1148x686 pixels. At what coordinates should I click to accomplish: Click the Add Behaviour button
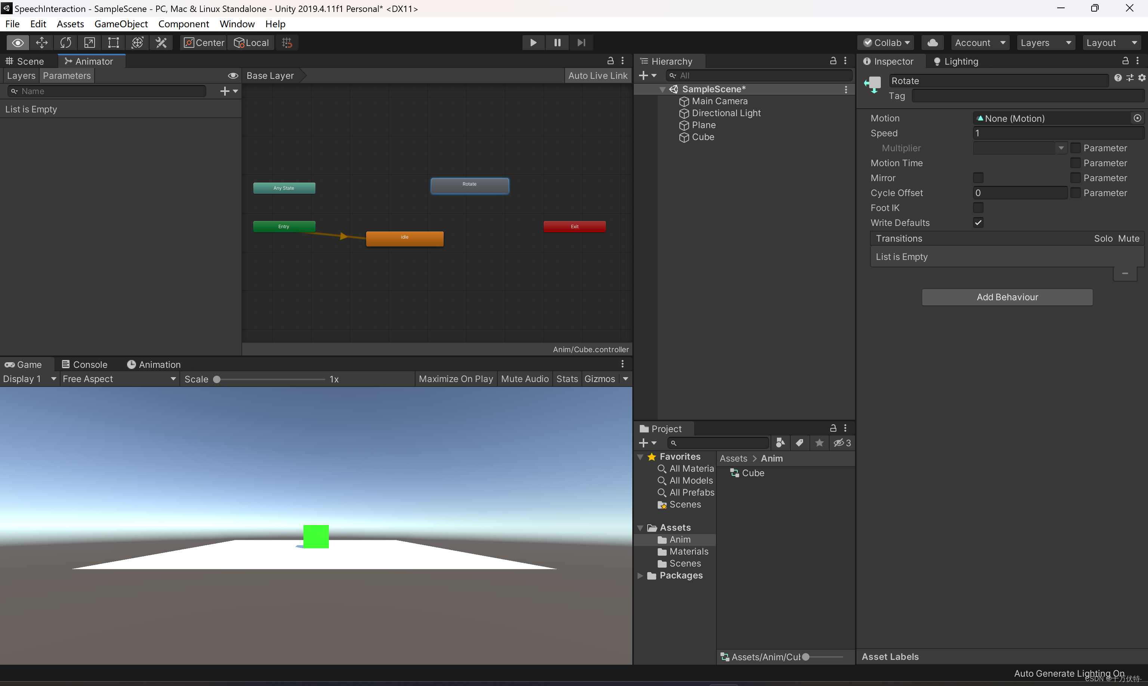1007,297
